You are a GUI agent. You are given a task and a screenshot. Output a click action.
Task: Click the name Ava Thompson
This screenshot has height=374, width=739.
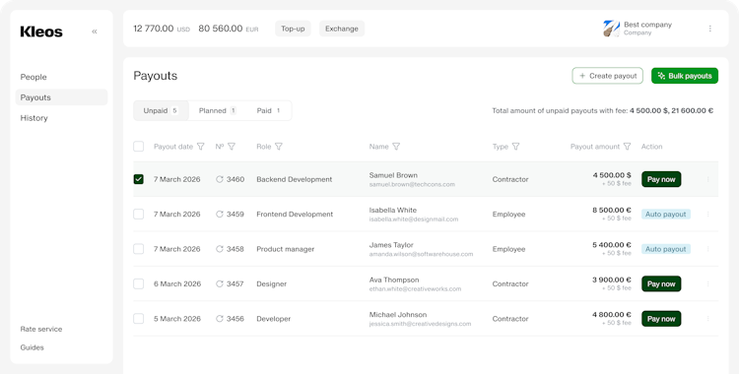pyautogui.click(x=394, y=280)
